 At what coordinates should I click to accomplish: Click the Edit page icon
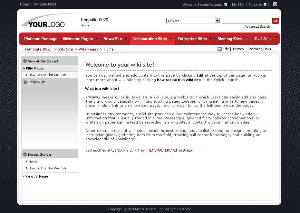[220, 49]
